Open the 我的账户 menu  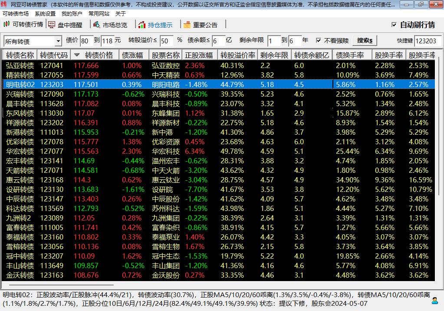point(72,13)
